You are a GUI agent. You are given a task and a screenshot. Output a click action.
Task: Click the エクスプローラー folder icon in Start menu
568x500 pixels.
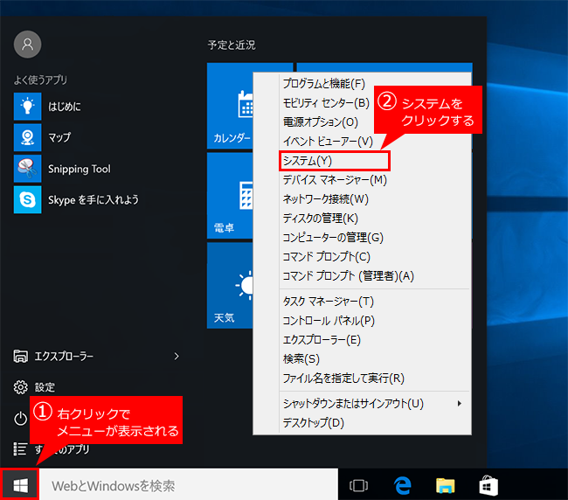[x=20, y=356]
